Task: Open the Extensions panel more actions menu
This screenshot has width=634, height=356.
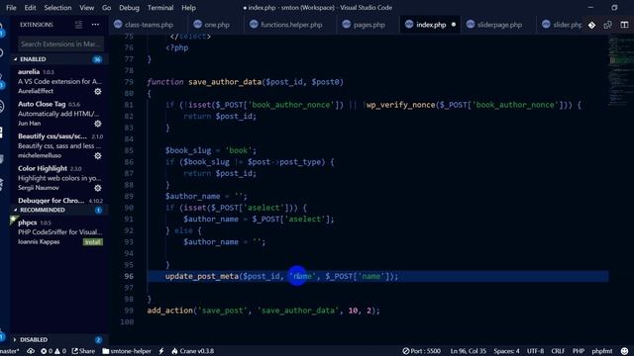Action: (x=95, y=25)
